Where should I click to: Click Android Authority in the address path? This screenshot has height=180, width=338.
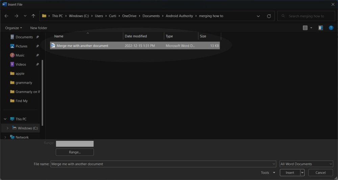[179, 16]
